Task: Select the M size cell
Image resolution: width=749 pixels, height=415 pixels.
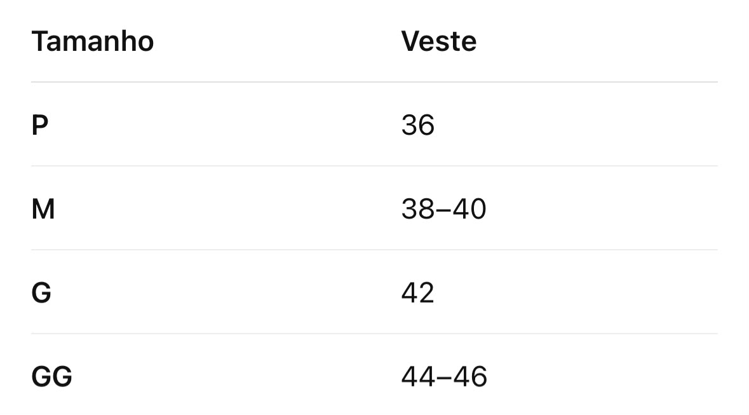Action: pos(43,209)
